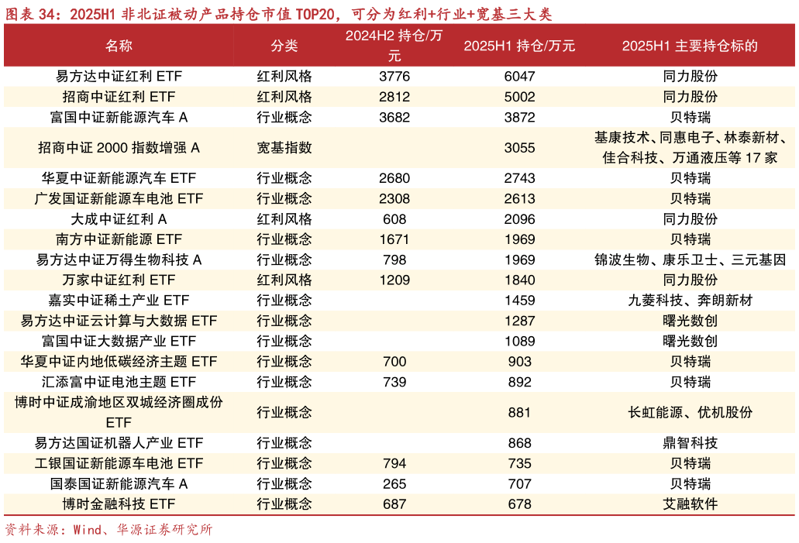799x543 pixels.
Task: Click 广发国证新能源车电池 ETF
Action: tap(120, 199)
